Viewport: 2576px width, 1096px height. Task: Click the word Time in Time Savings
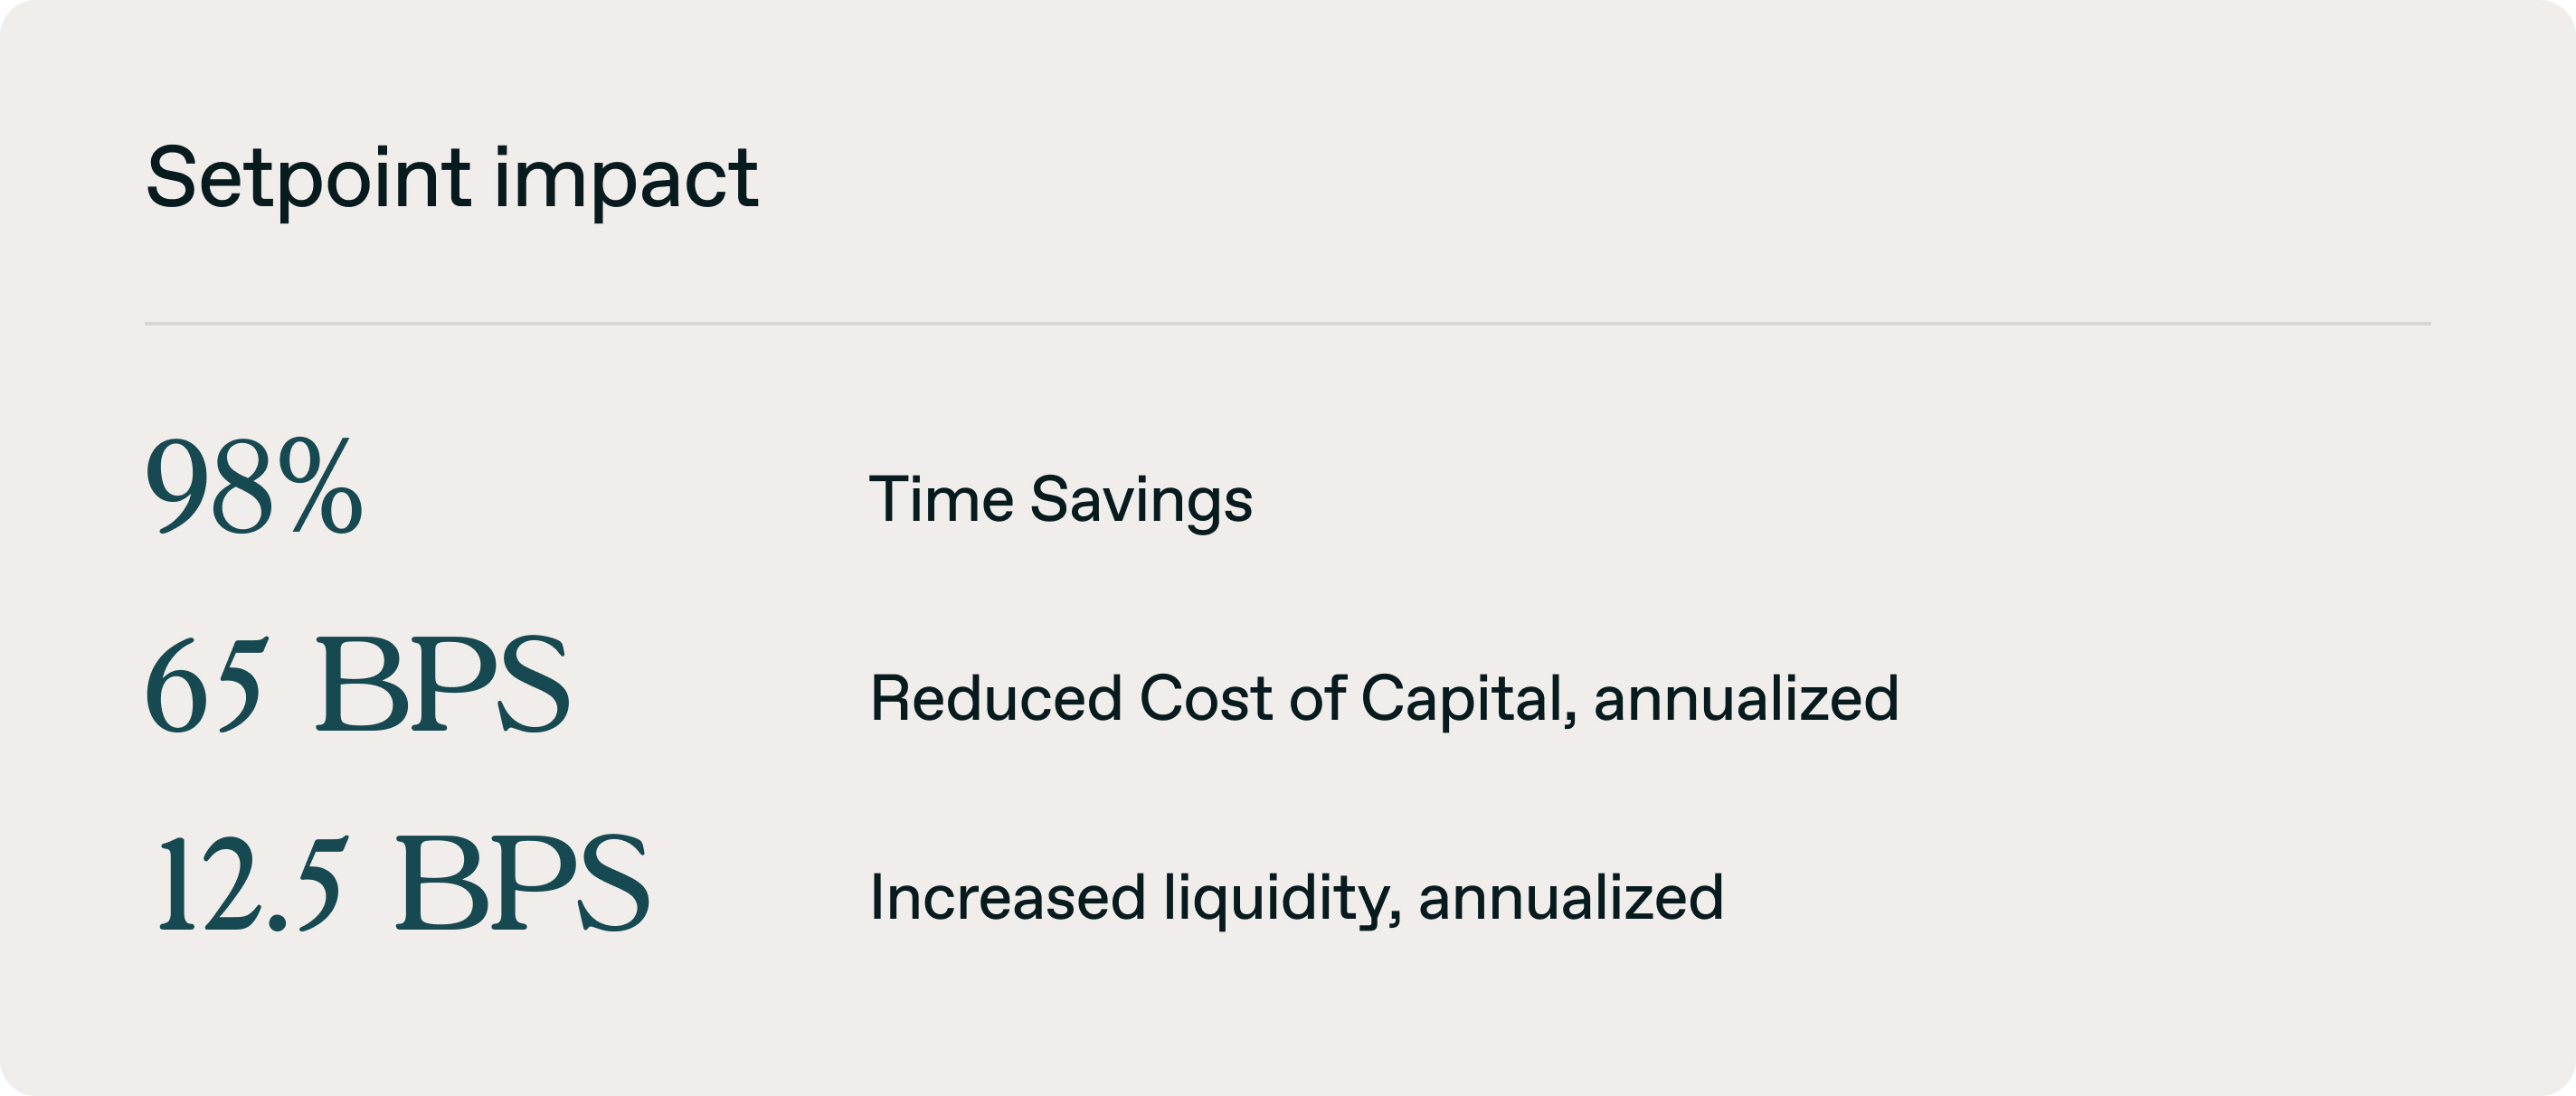point(941,499)
